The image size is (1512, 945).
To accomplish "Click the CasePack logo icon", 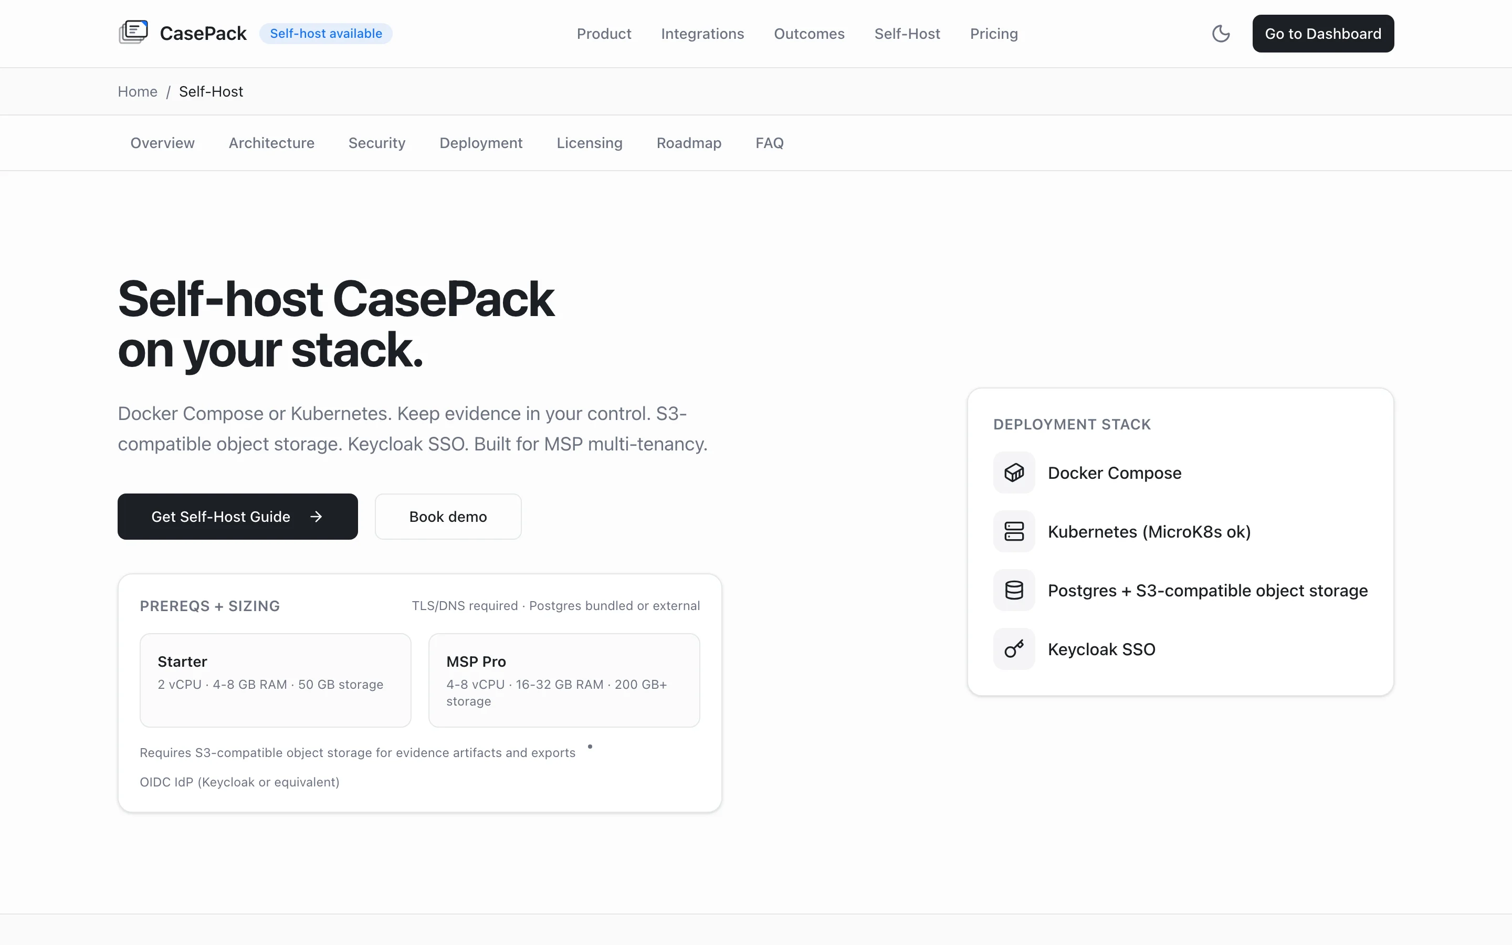I will (x=133, y=33).
